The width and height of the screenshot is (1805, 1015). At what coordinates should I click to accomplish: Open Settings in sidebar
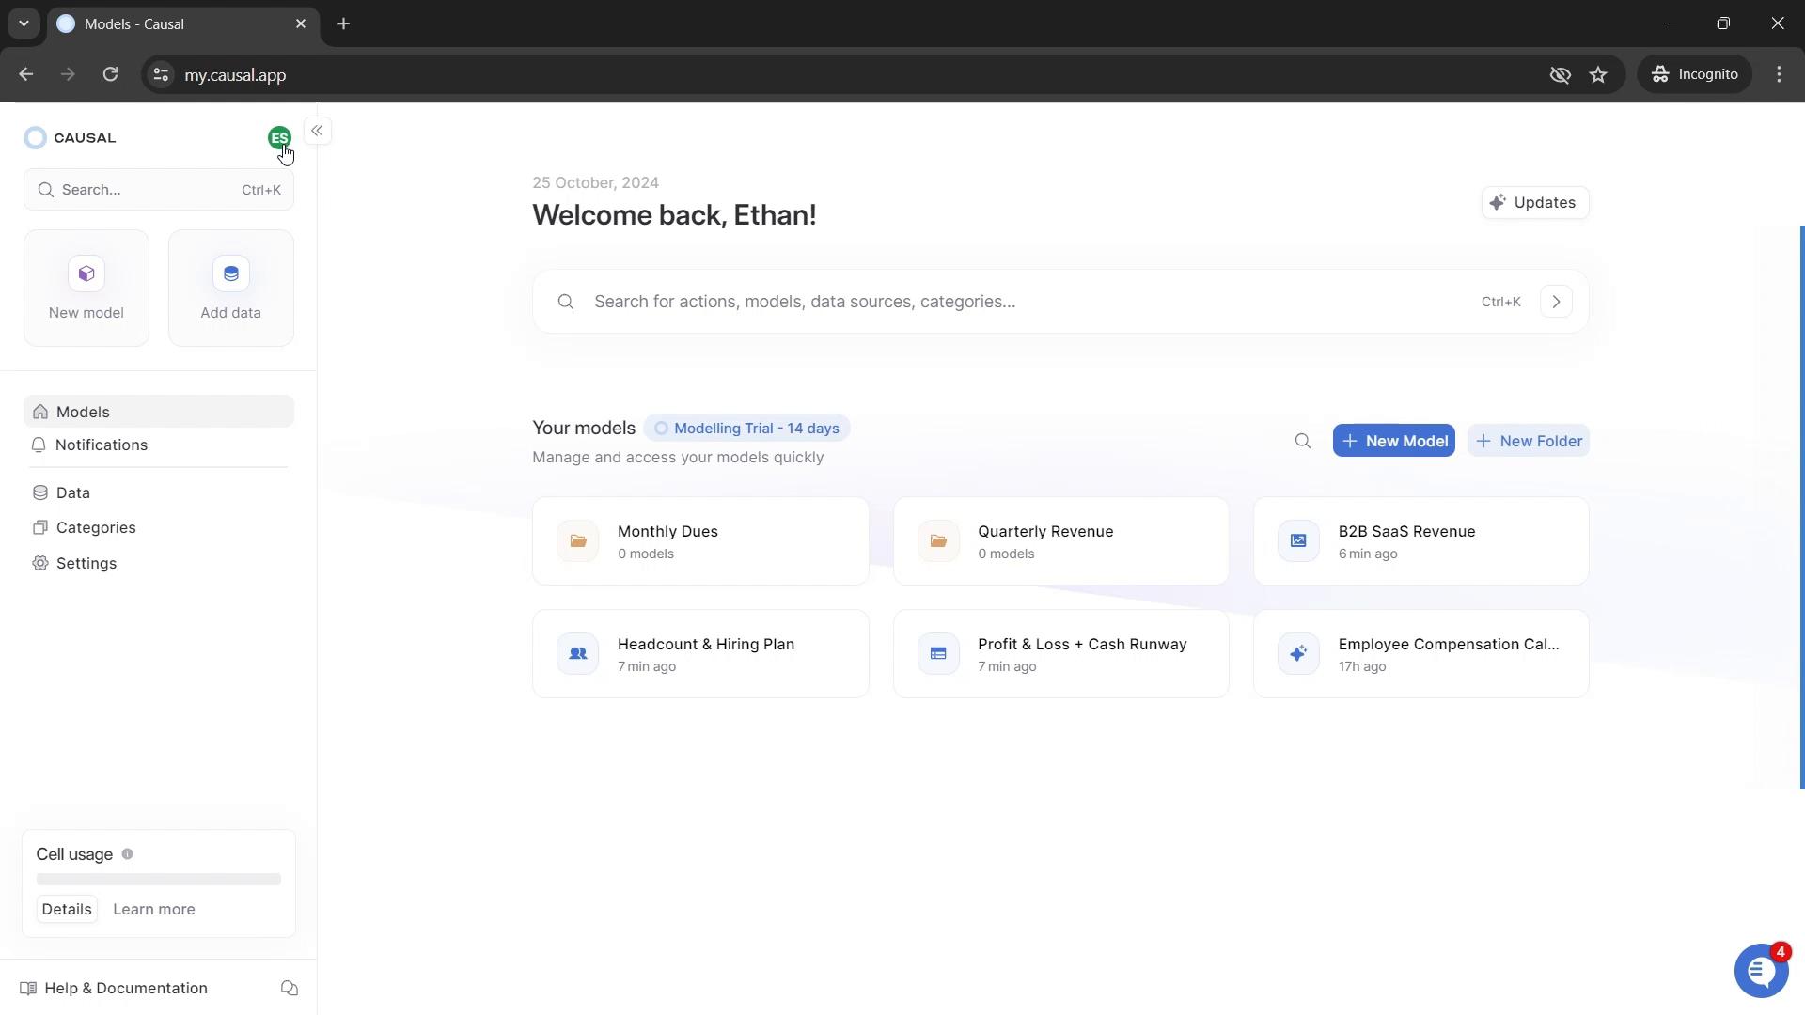[86, 563]
